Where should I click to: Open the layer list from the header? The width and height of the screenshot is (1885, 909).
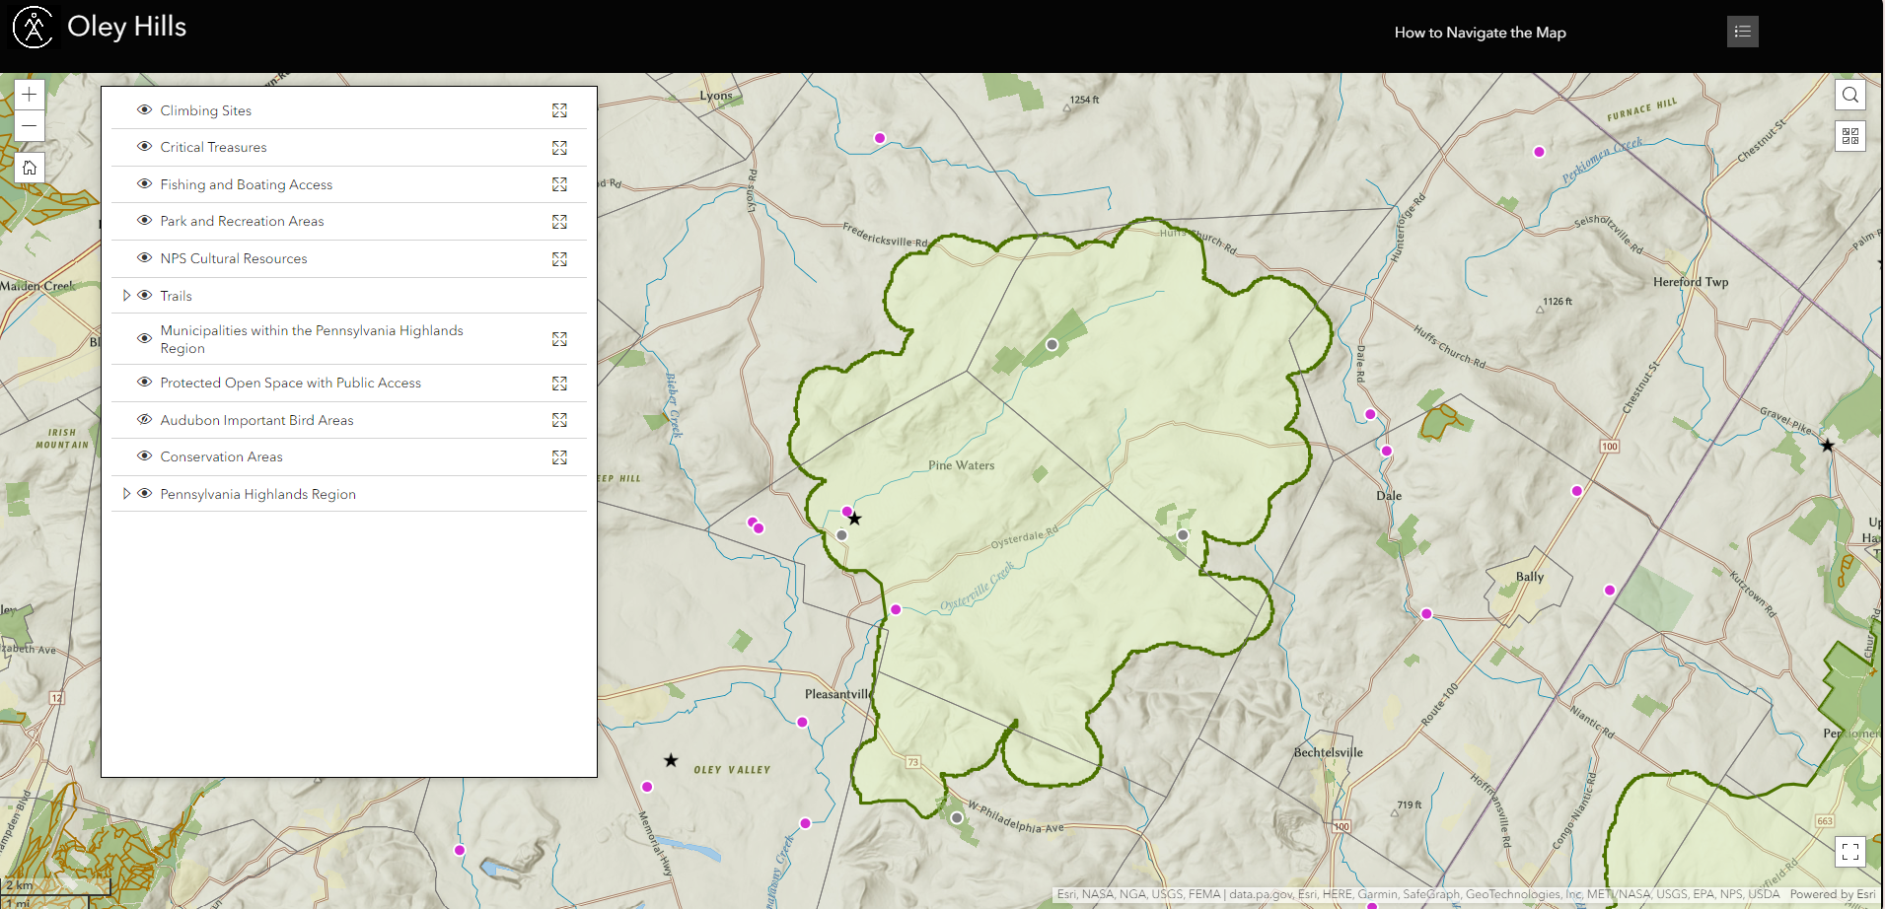1742,31
